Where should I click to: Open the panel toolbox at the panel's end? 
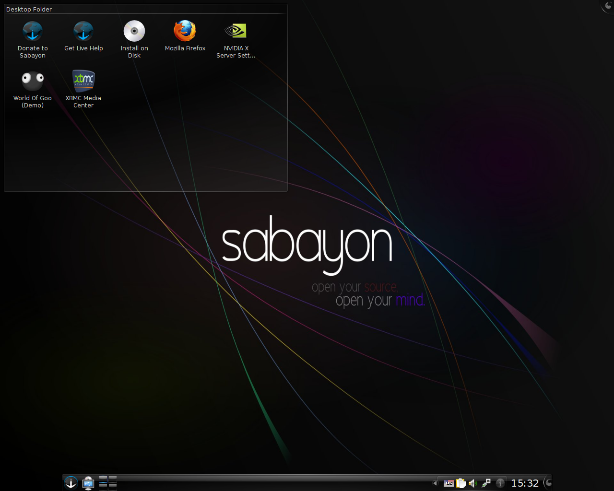coord(548,483)
